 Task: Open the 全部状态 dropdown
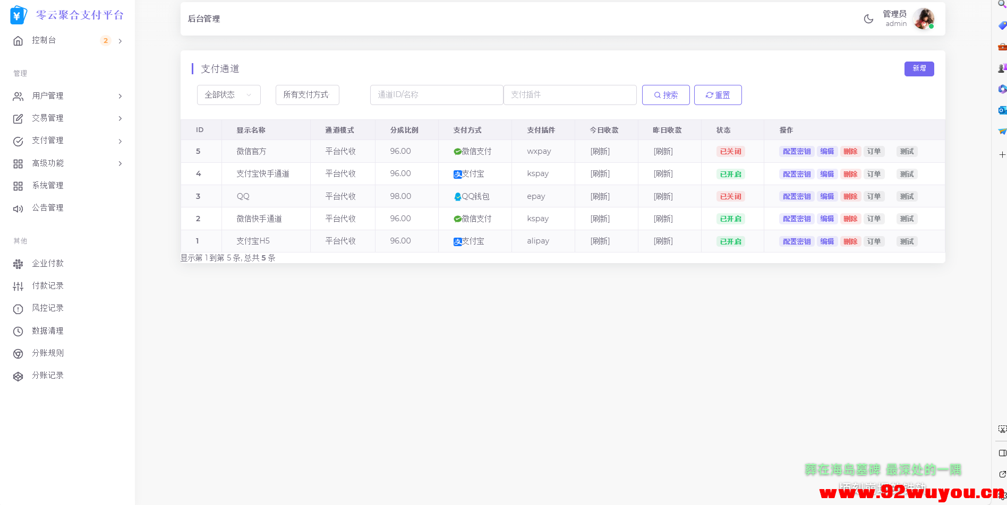point(228,94)
